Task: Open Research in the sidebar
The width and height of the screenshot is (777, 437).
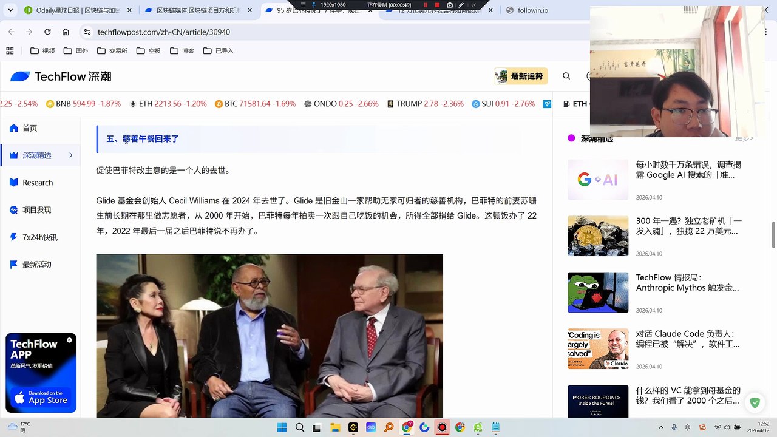Action: tap(40, 183)
